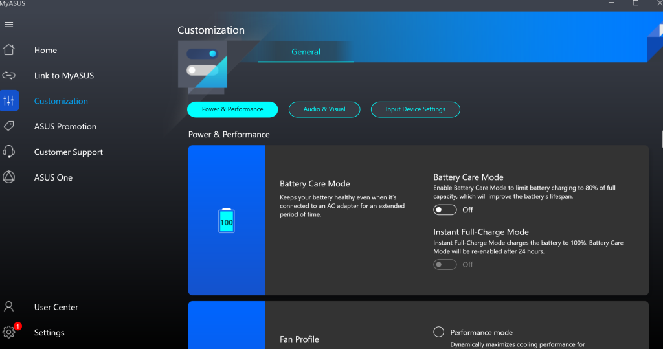The height and width of the screenshot is (349, 663).
Task: Click the User Center person icon
Action: tap(9, 307)
